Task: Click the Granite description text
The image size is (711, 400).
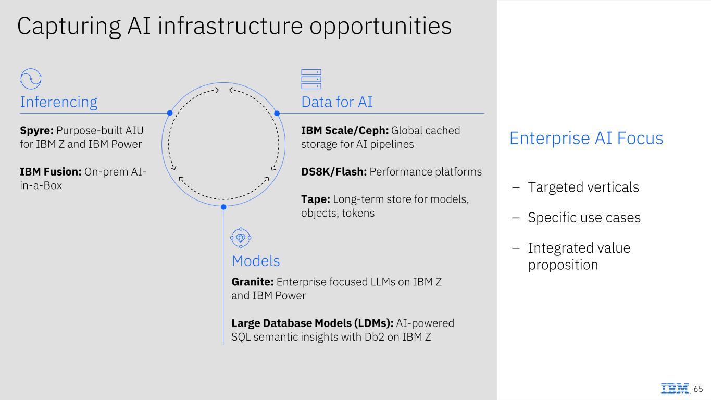Action: pyautogui.click(x=336, y=289)
